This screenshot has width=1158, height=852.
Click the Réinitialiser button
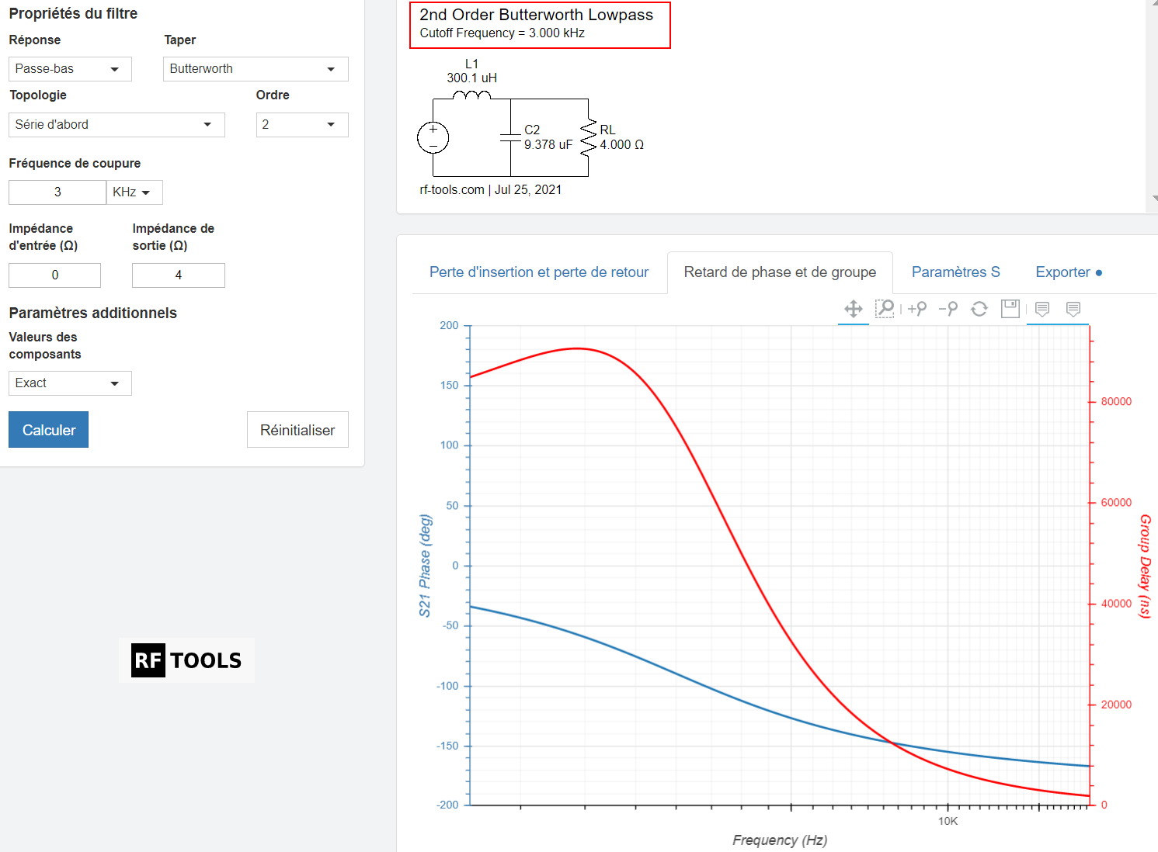pos(297,430)
